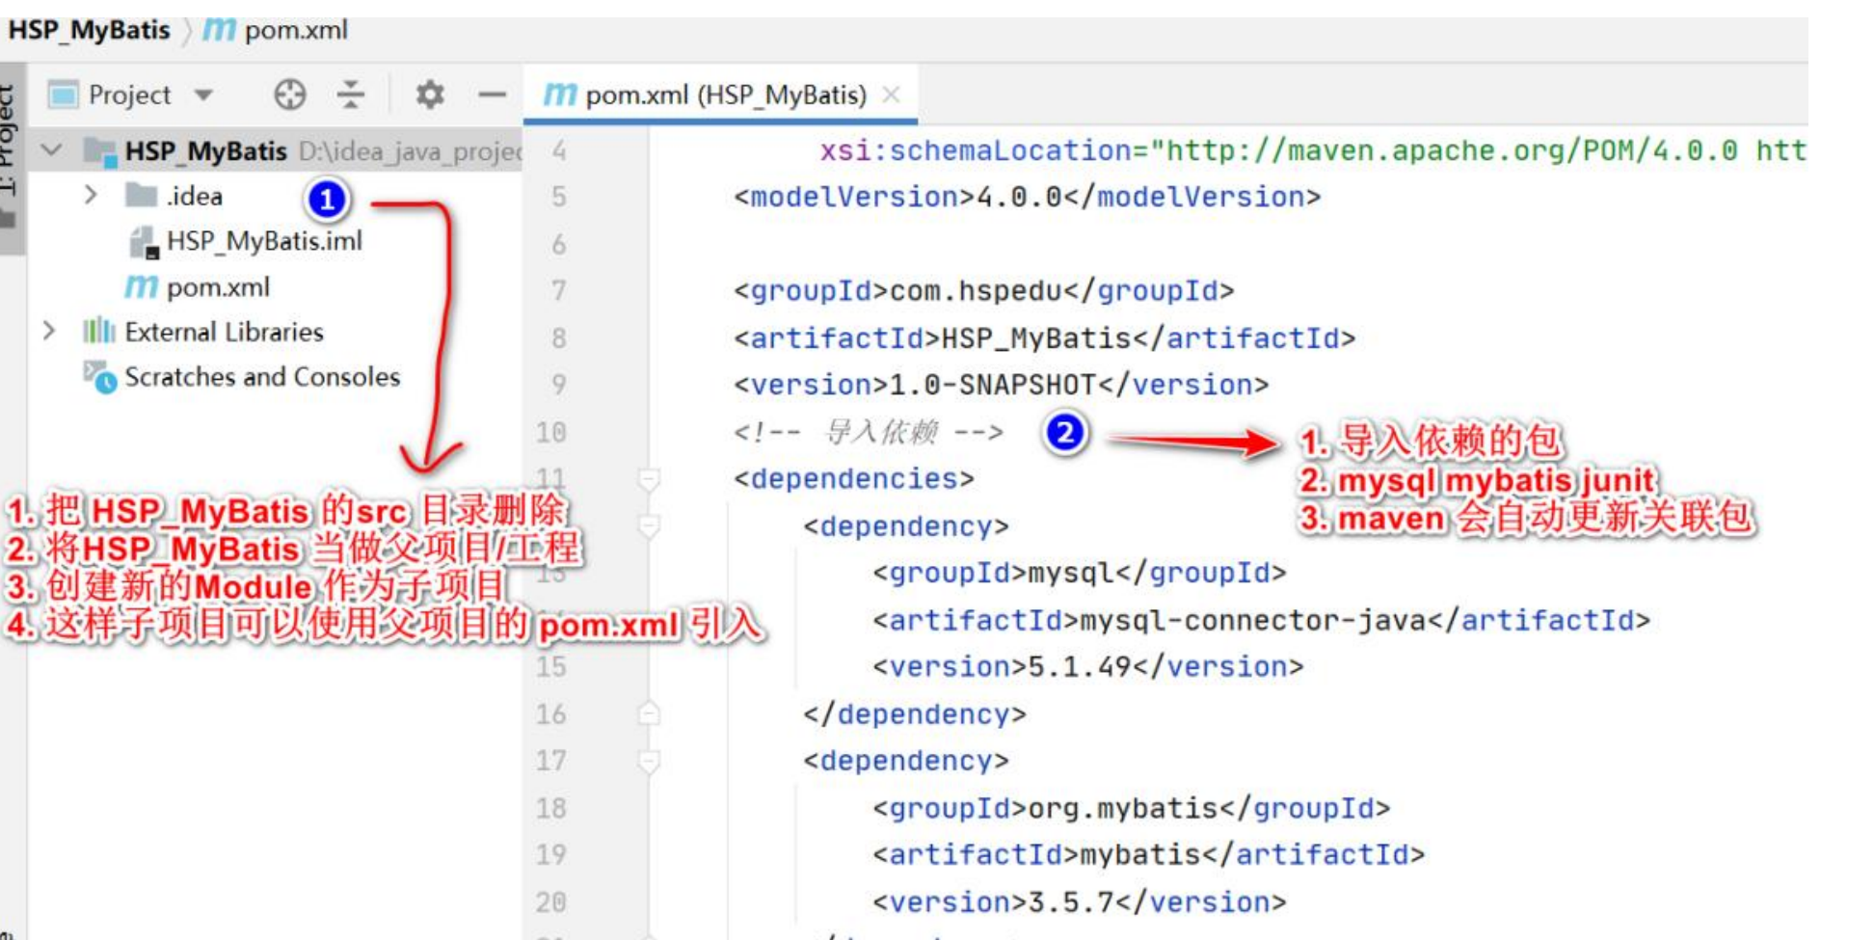Image resolution: width=1874 pixels, height=940 pixels.
Task: Click the HSP_MyBatis.iml file icon
Action: click(144, 242)
